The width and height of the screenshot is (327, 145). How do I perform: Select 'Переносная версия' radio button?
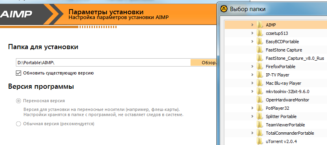click(19, 101)
